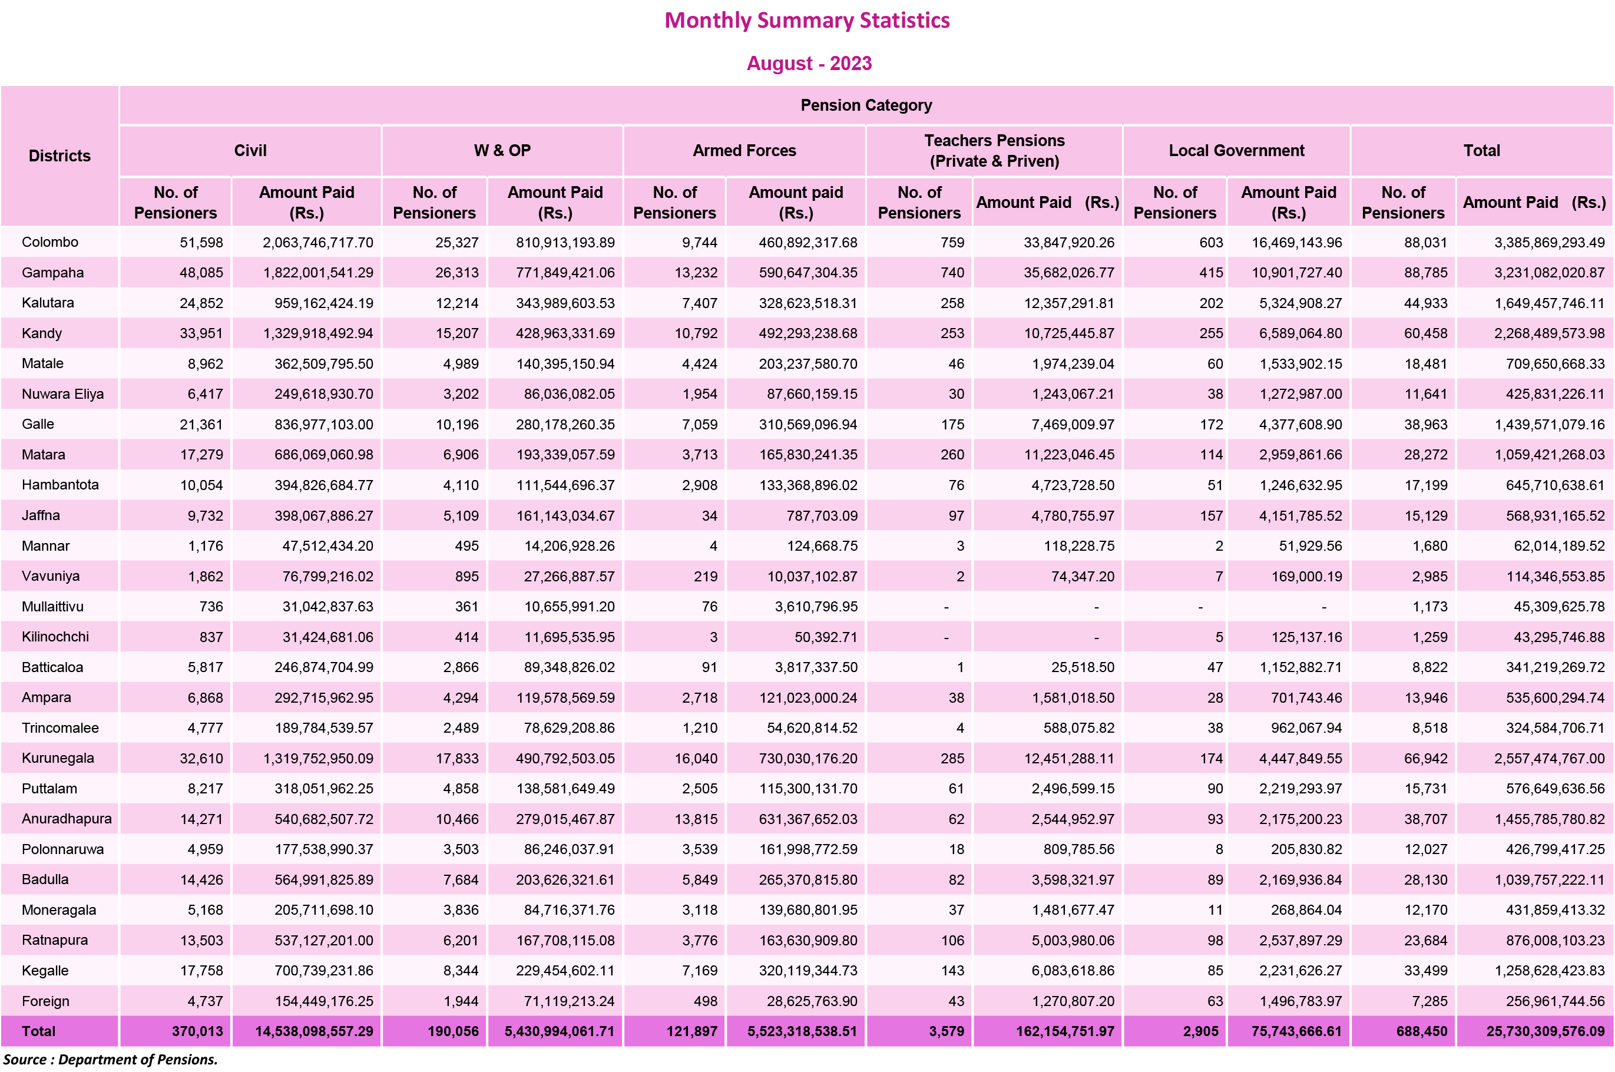
Task: Click the 'Colombo' district row label
Action: point(50,242)
